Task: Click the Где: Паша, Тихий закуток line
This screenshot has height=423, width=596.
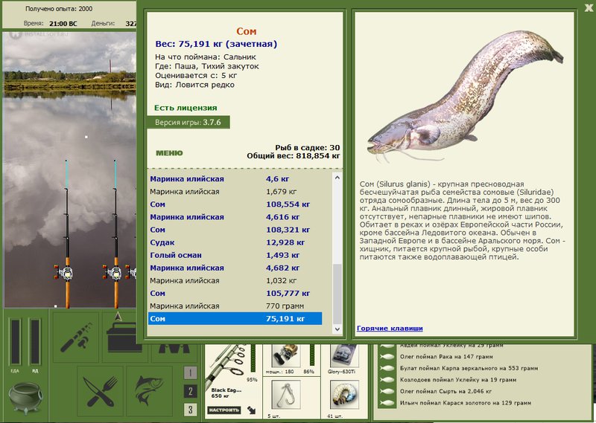Action: (207, 66)
